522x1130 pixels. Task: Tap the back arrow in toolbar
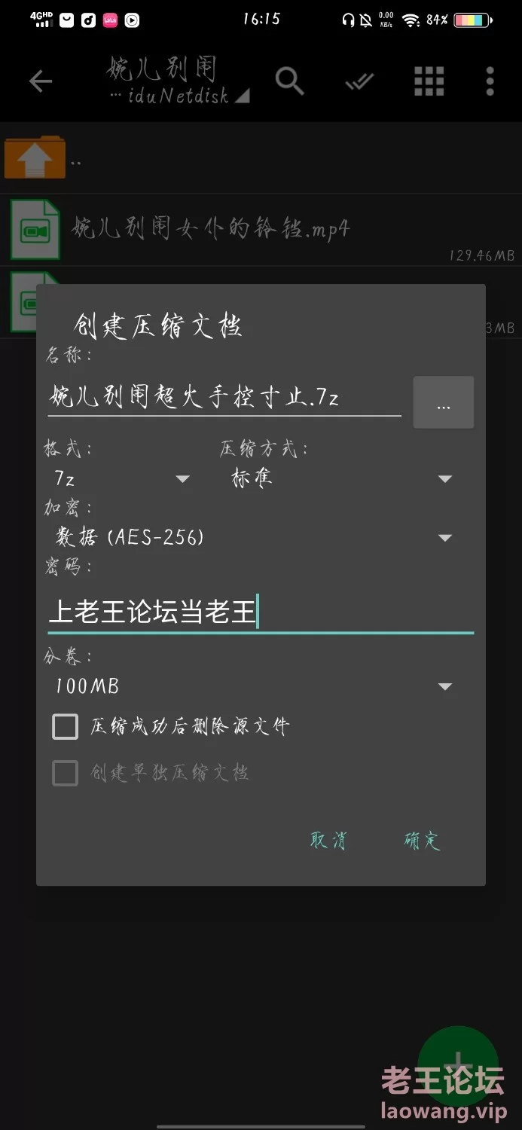pyautogui.click(x=41, y=81)
